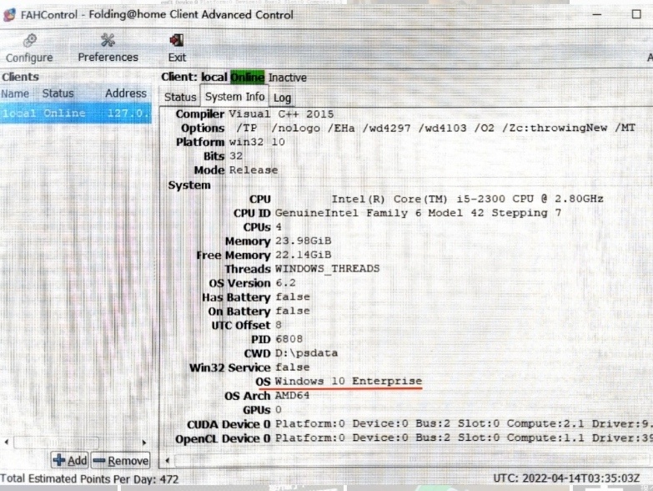Select the local Online client row

coord(75,113)
